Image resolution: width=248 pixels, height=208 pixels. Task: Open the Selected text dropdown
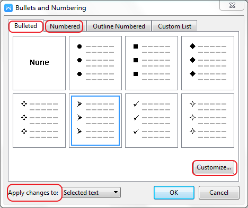[92, 193]
